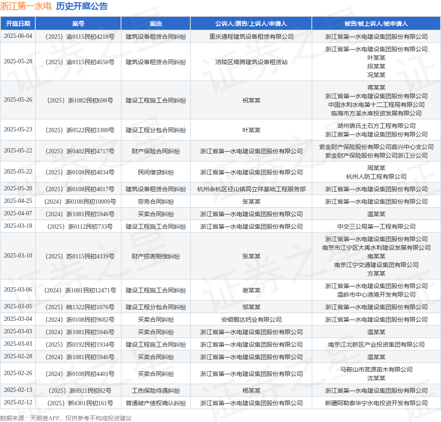
Task: Click plaintiff 杭州余杭区径山镇高立祥基础工程服务部
Action: (x=251, y=189)
